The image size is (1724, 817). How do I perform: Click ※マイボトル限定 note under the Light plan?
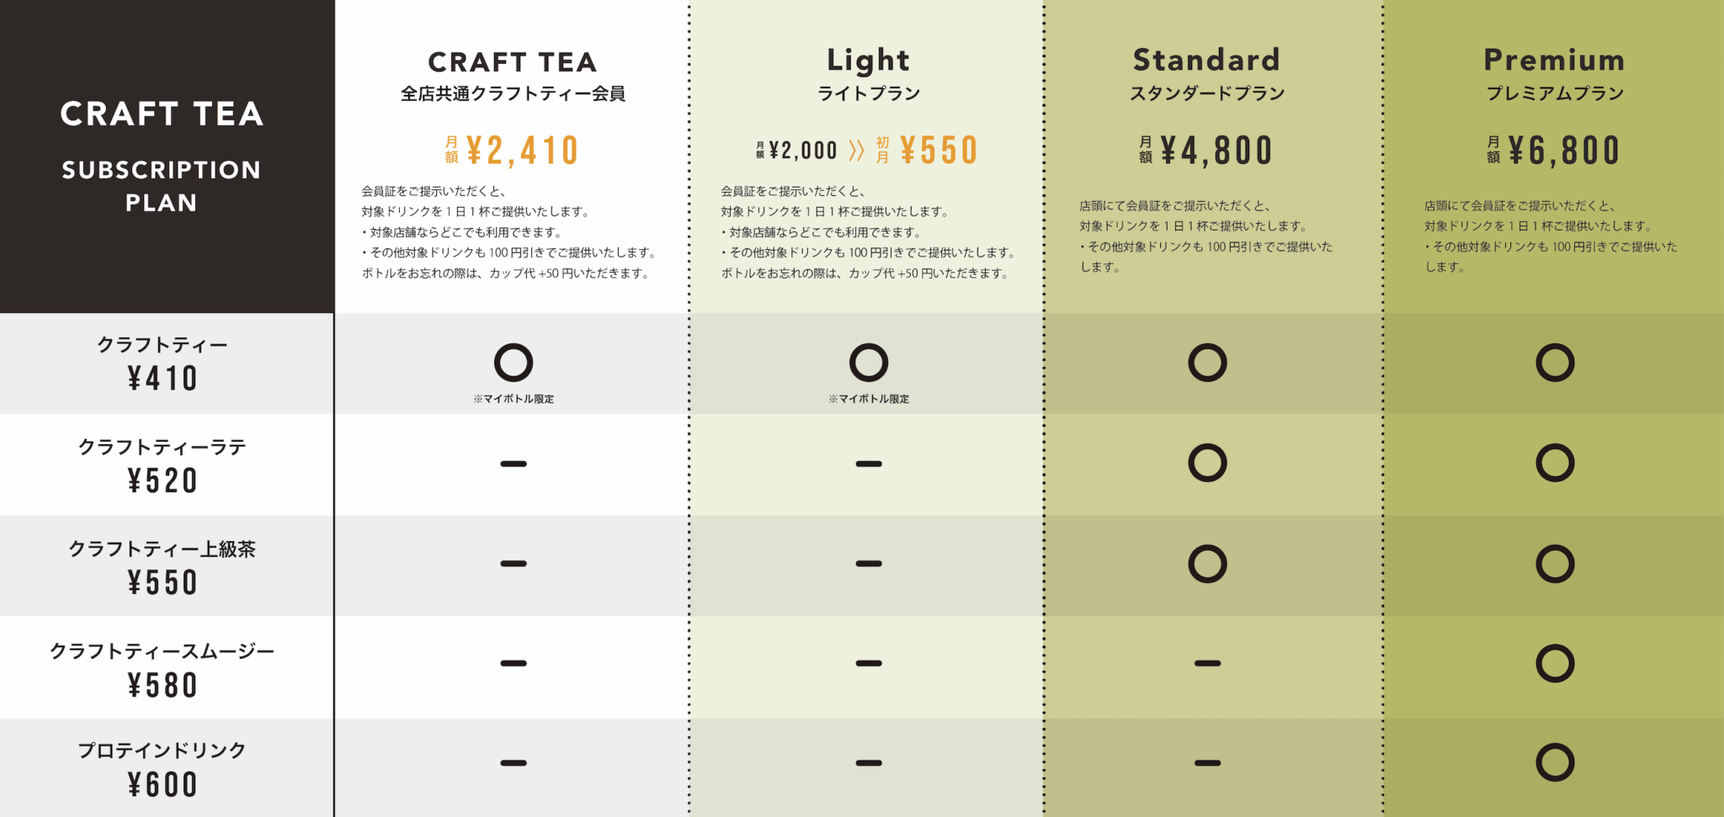869,399
